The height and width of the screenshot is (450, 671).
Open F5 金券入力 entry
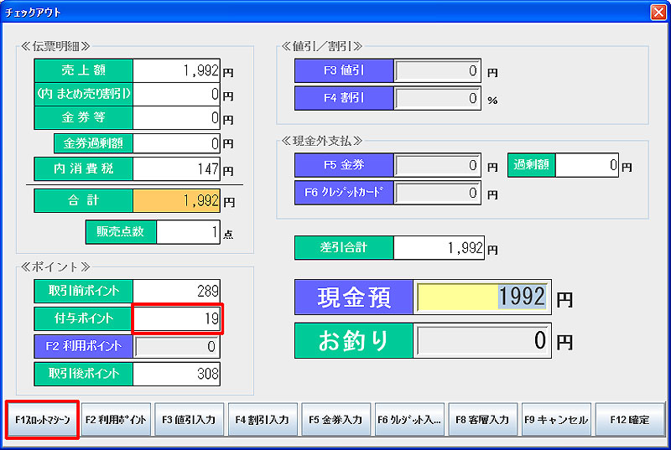click(335, 419)
